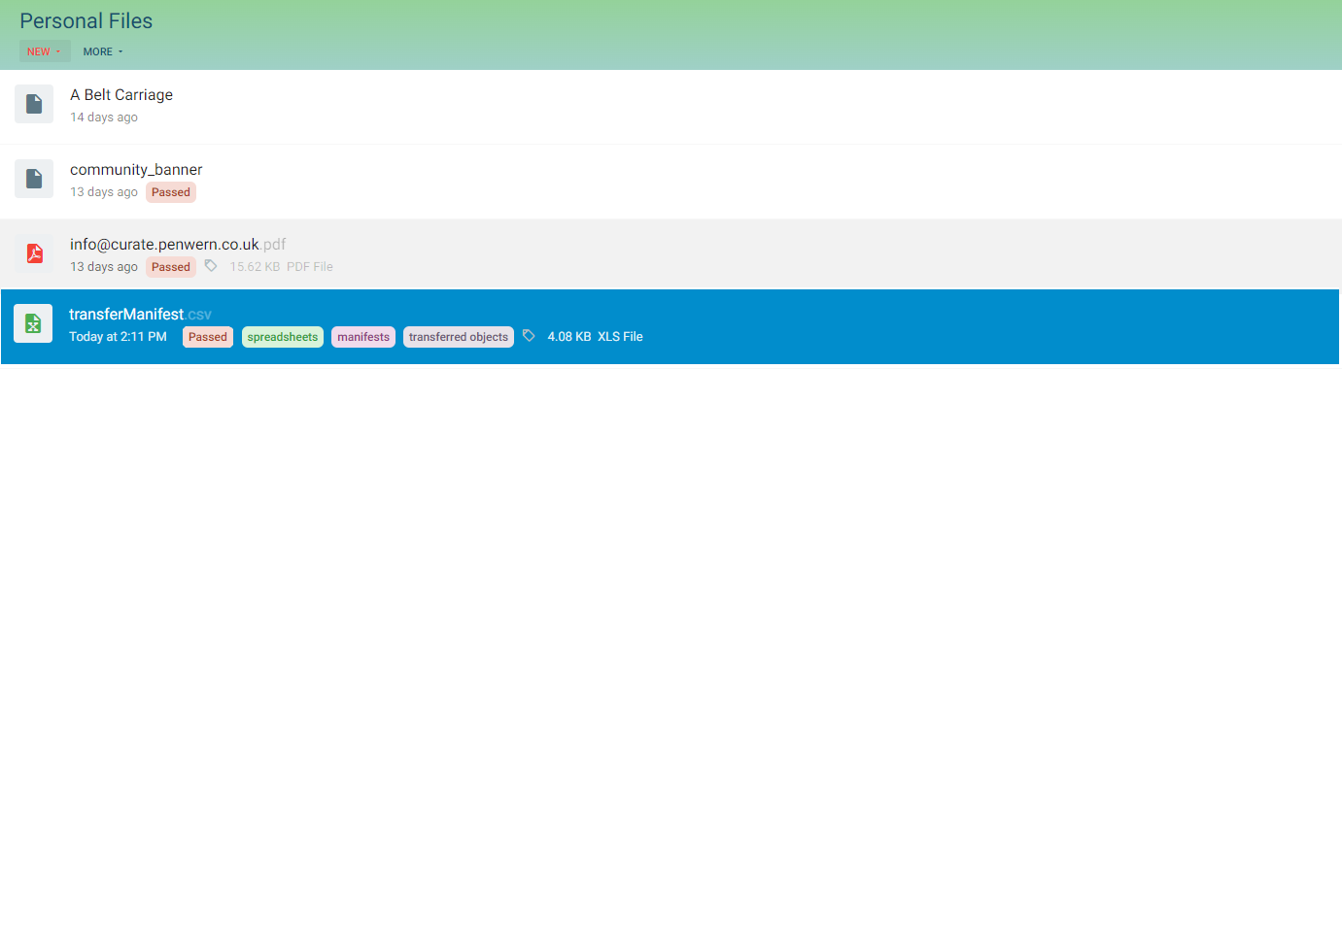Click the tag icon in the PDF row
This screenshot has height=940, width=1342.
[x=211, y=266]
